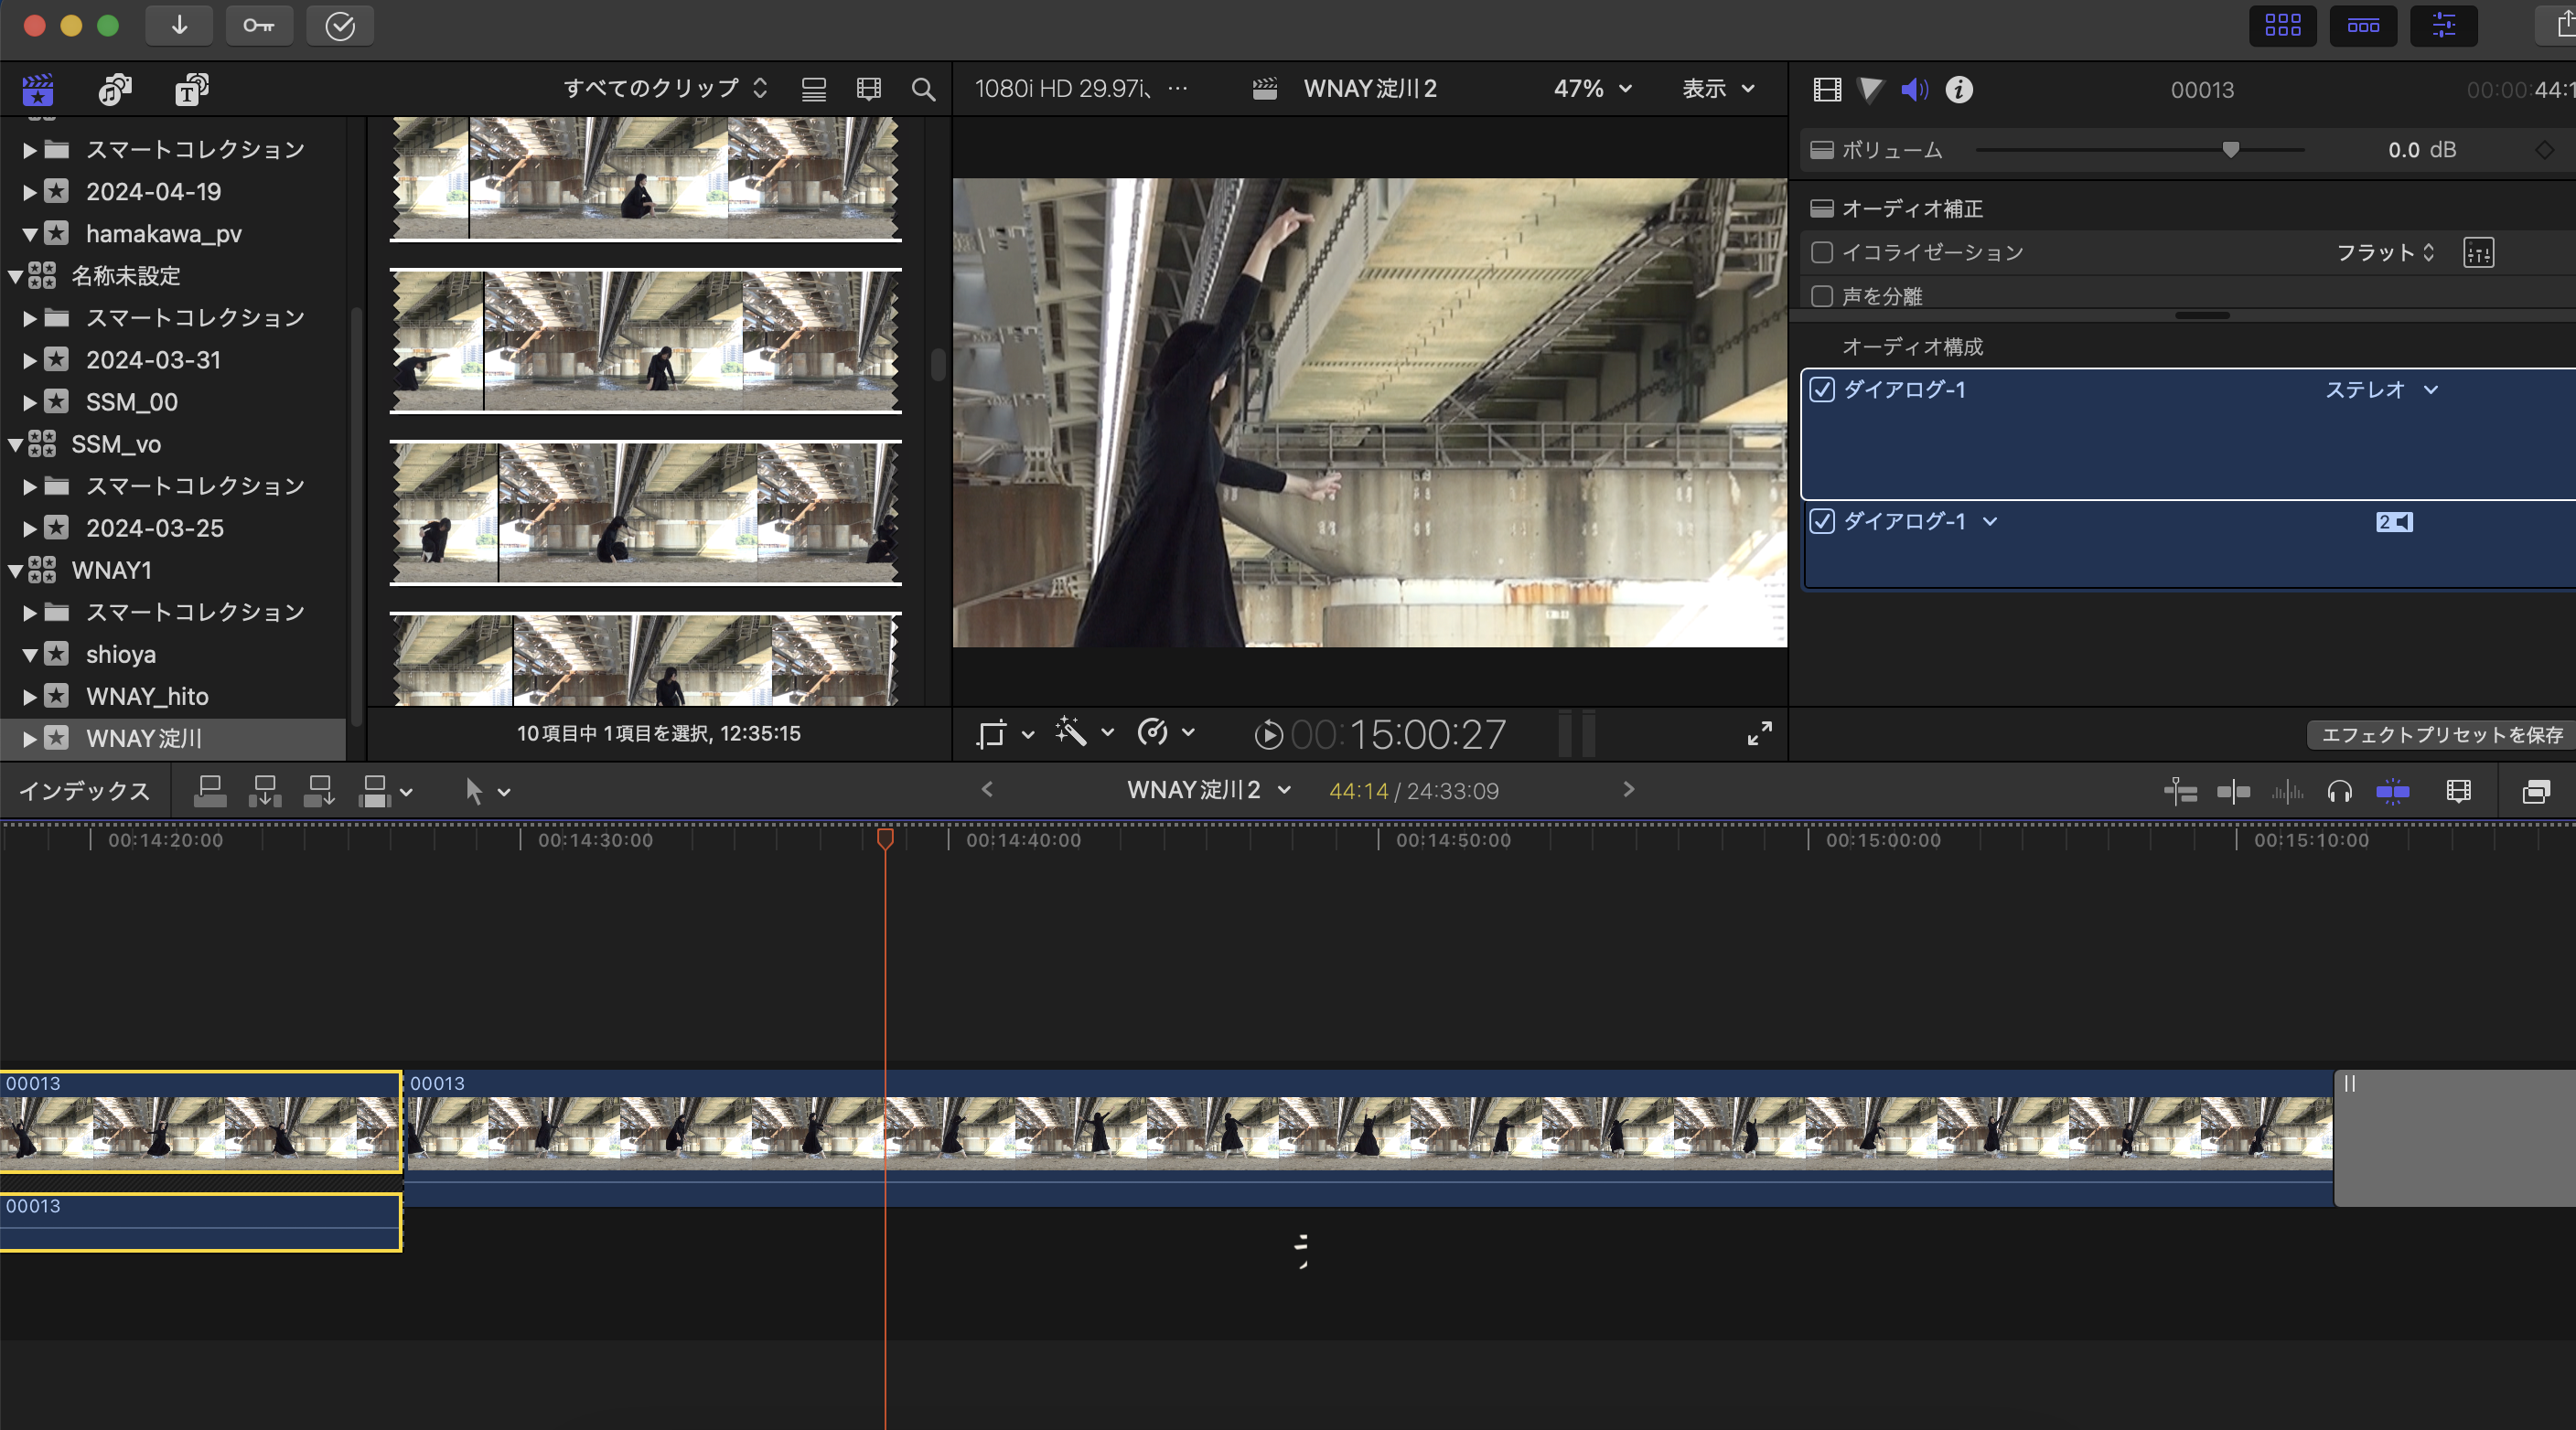2576x1430 pixels.
Task: Open the Info inspector tab
Action: pos(1958,90)
